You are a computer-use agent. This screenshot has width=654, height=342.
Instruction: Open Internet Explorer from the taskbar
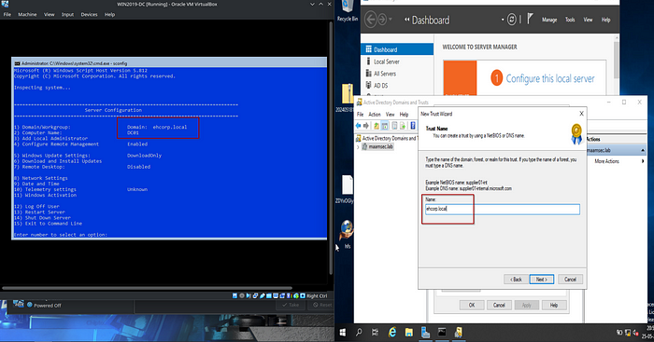tap(392, 332)
